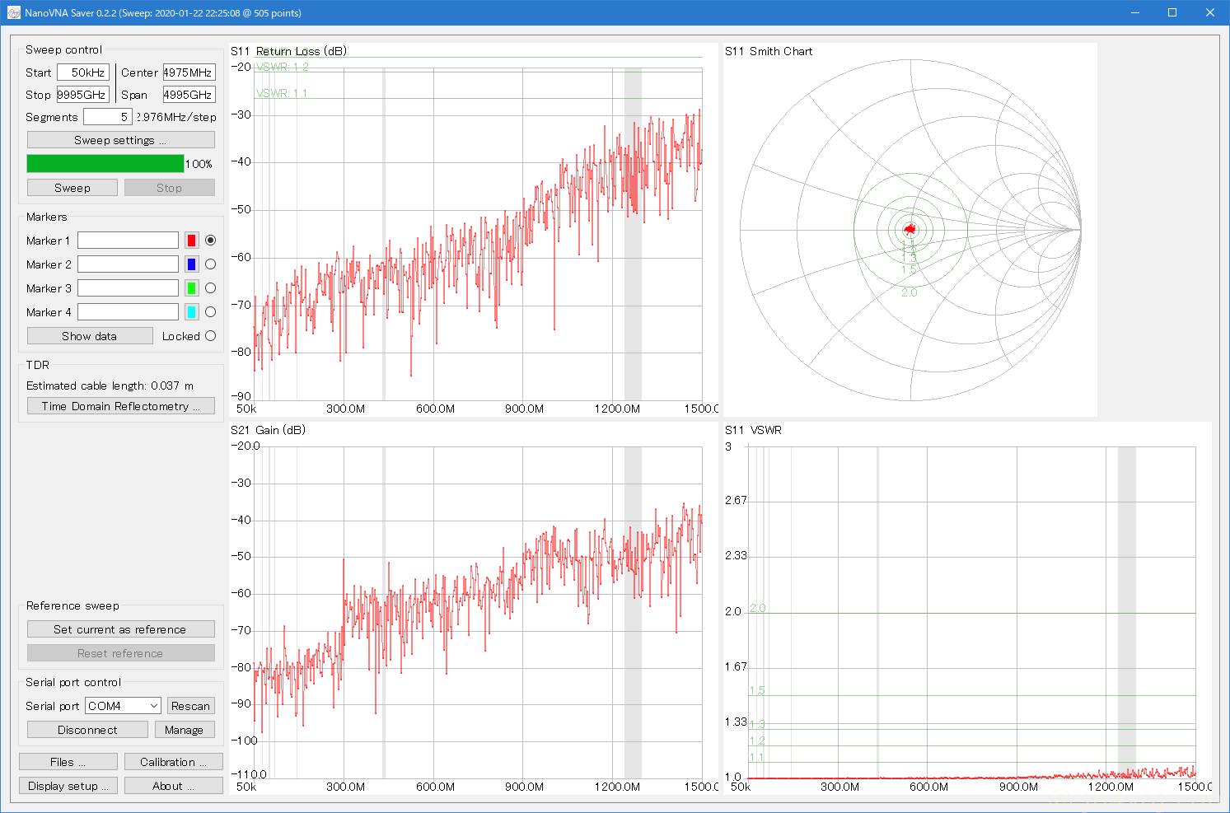Screen dimensions: 1230x813
Task: Focus the Center frequency field
Action: click(189, 72)
